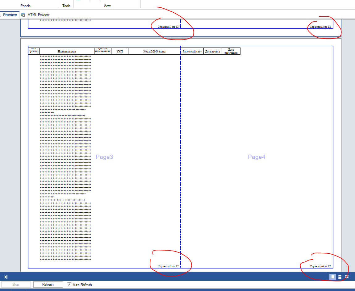The image size is (355, 291).
Task: Click the 'Краткое наименование' column header
Action: (102, 51)
